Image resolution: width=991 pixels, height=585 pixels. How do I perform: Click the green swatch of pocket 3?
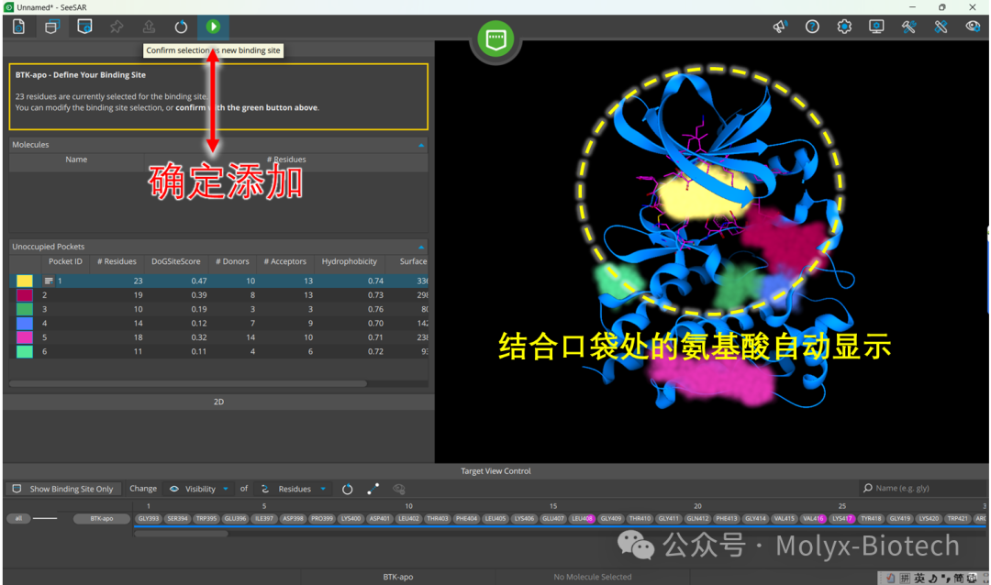pyautogui.click(x=25, y=310)
